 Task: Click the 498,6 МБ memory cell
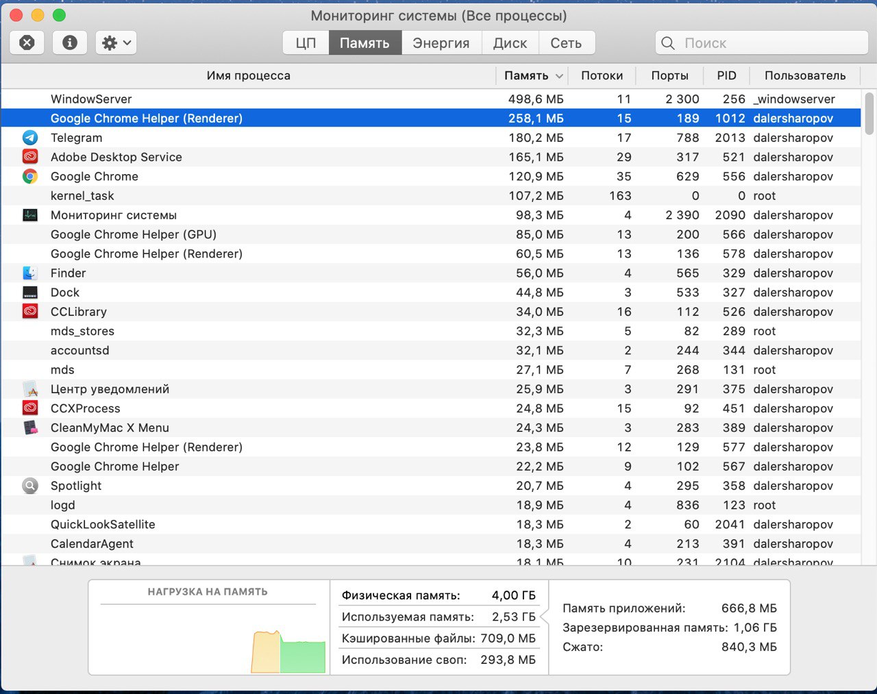tap(536, 99)
